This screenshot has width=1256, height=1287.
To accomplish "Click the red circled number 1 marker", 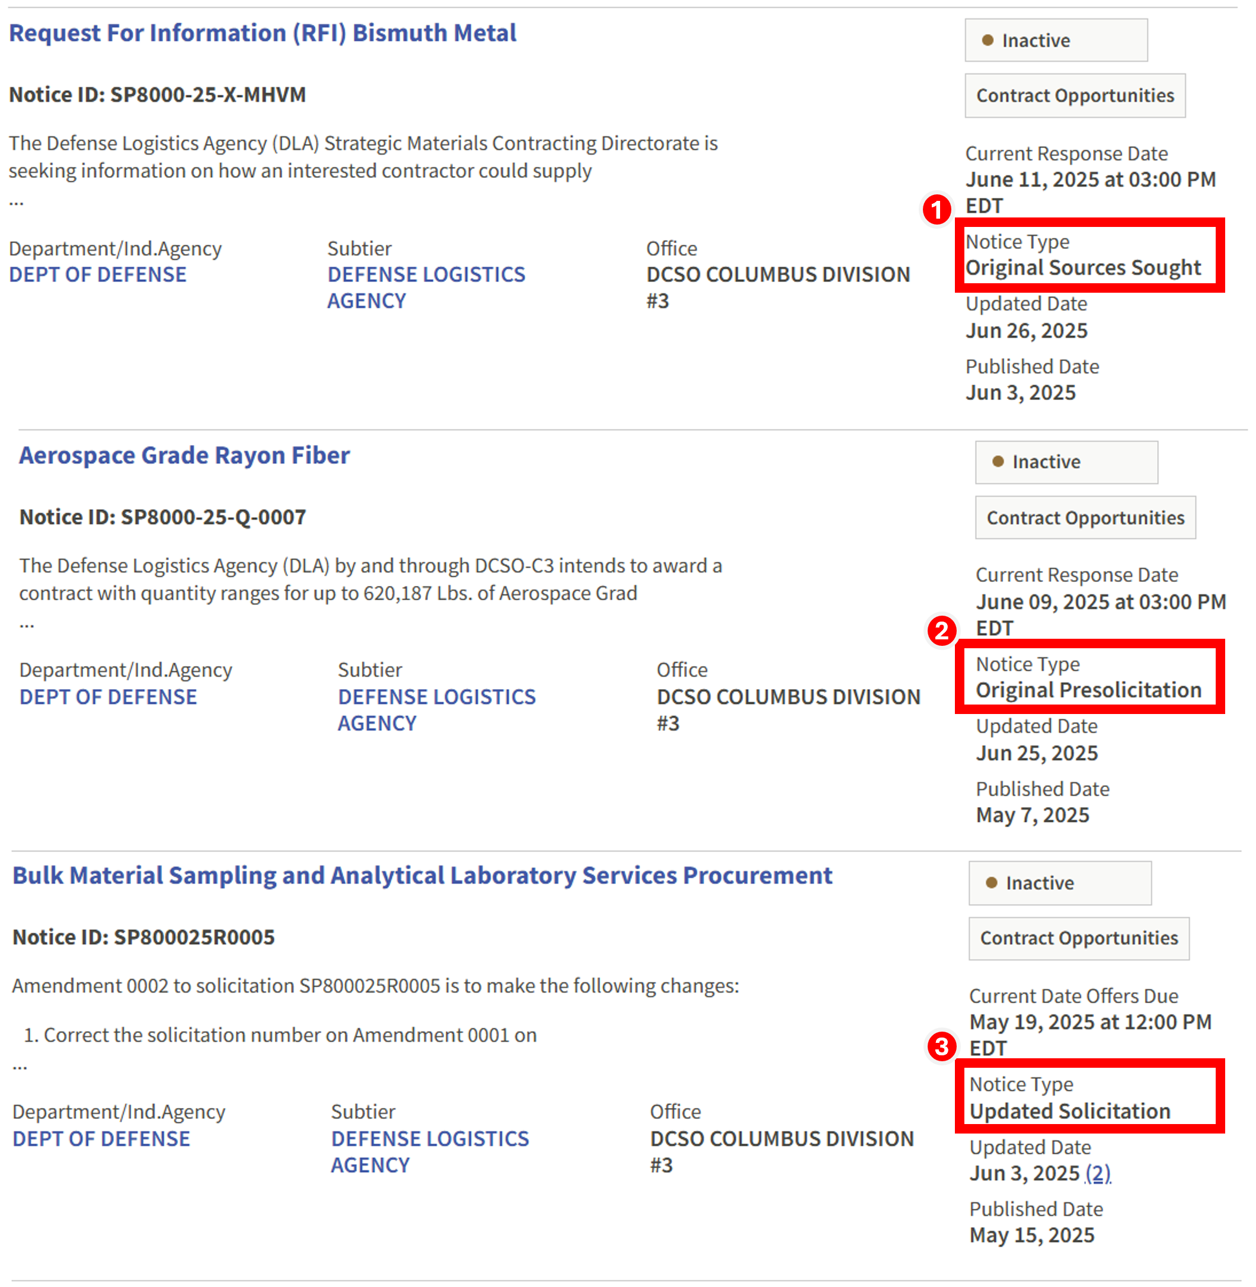I will [x=937, y=210].
